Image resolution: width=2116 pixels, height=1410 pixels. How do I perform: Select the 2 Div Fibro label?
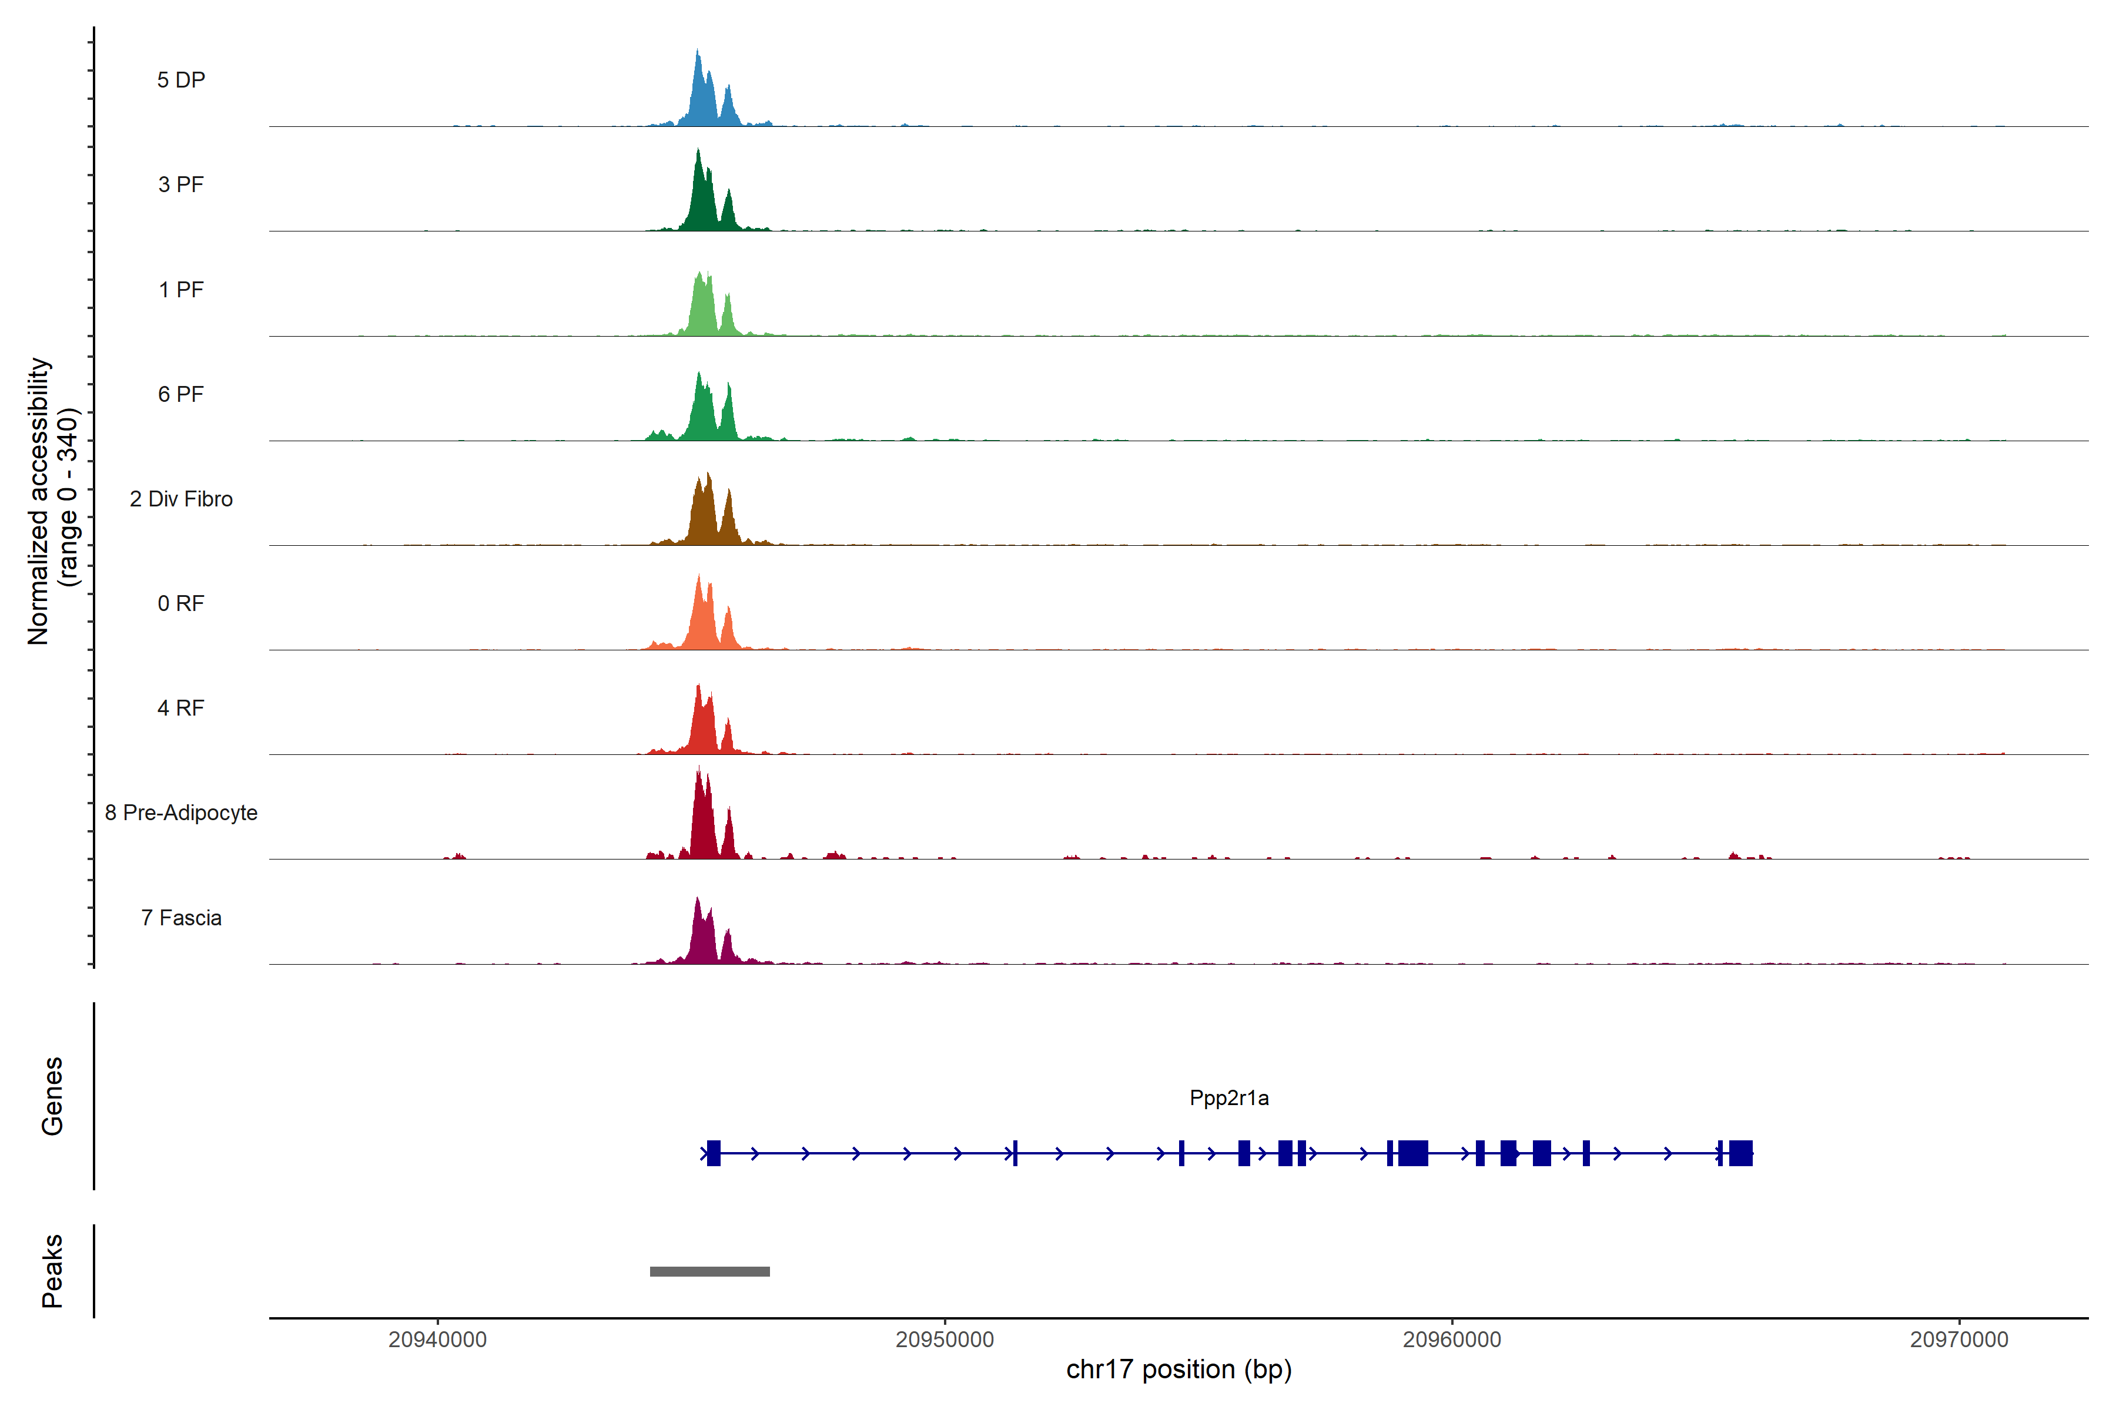[181, 499]
